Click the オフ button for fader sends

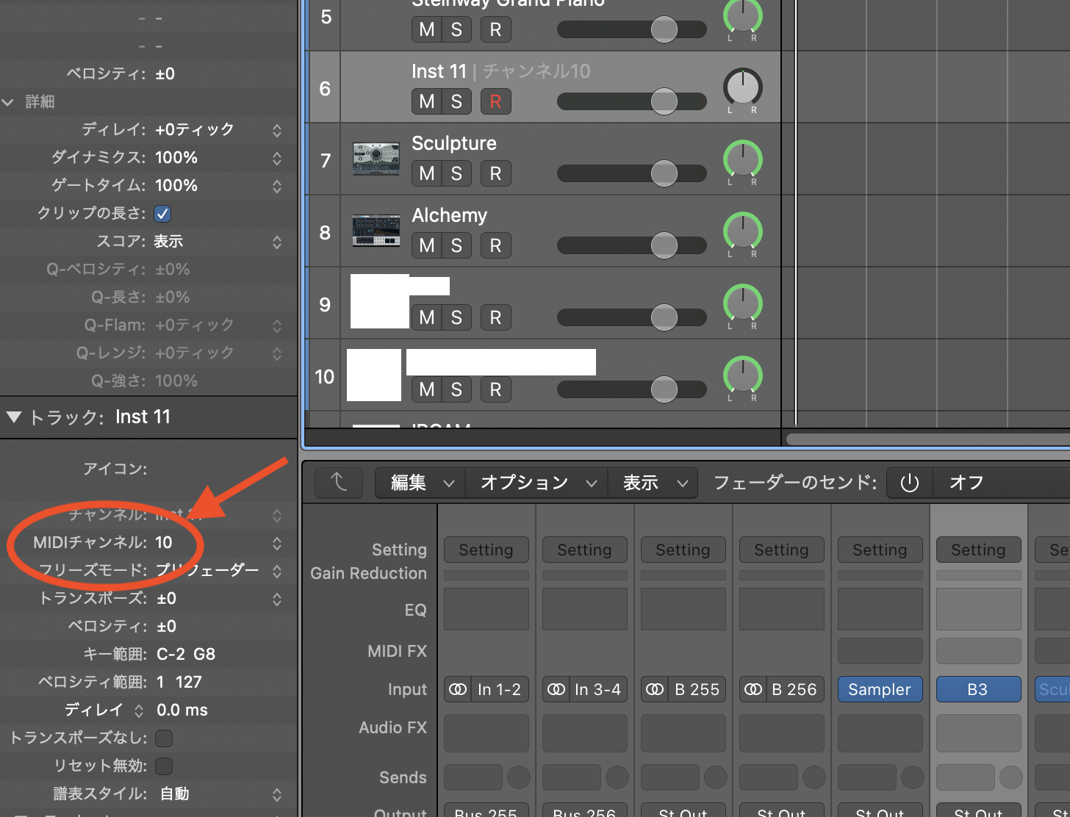pos(966,483)
